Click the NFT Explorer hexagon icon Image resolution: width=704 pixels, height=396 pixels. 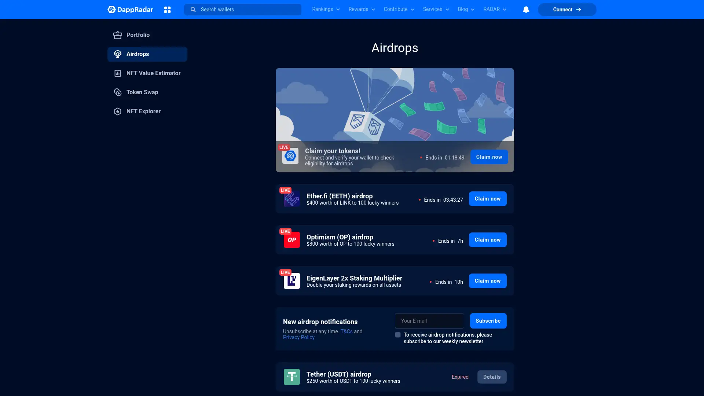click(117, 111)
